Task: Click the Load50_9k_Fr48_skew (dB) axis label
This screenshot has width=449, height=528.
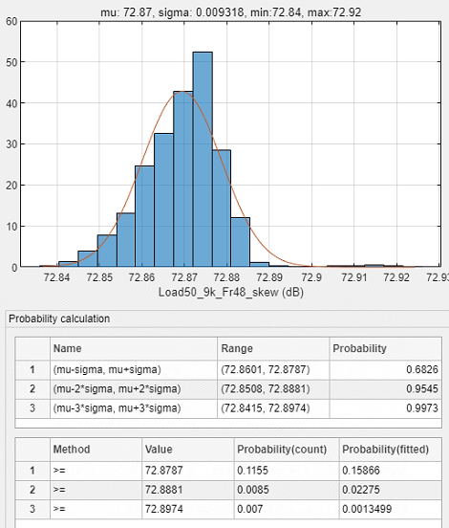Action: [x=231, y=293]
